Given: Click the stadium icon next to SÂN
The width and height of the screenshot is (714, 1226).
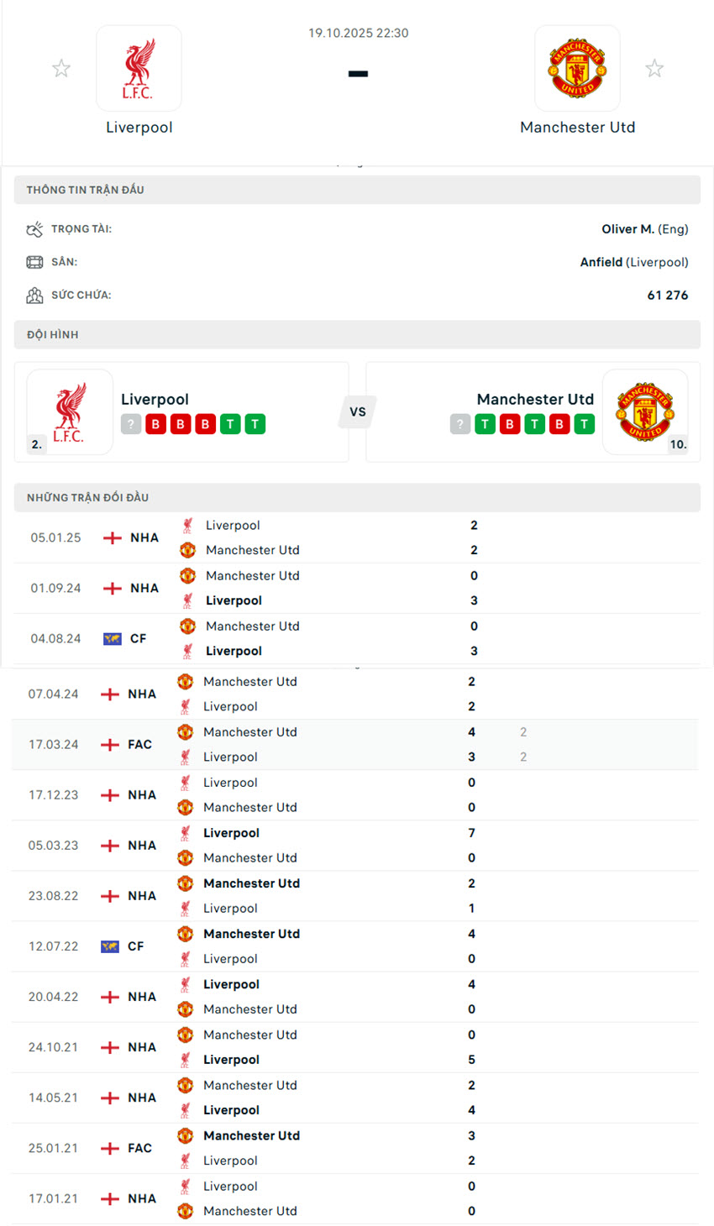Looking at the screenshot, I should (34, 261).
